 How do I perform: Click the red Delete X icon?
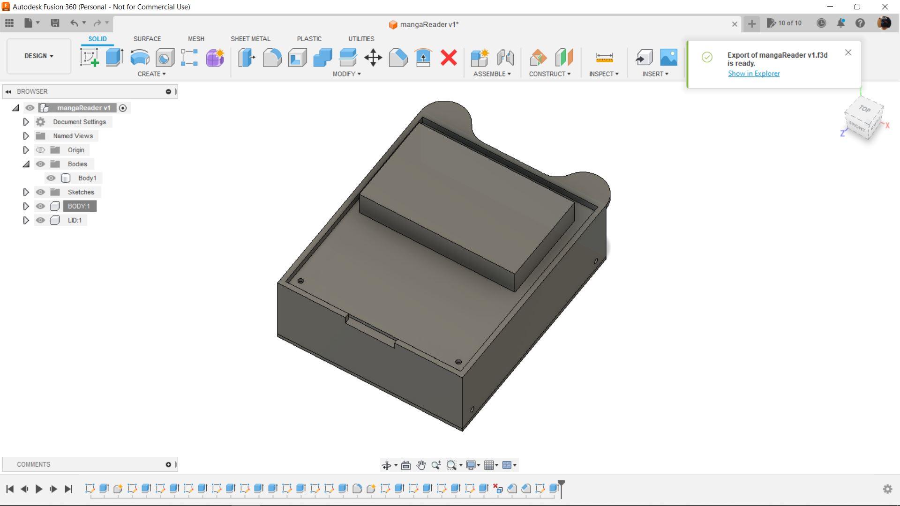(449, 58)
